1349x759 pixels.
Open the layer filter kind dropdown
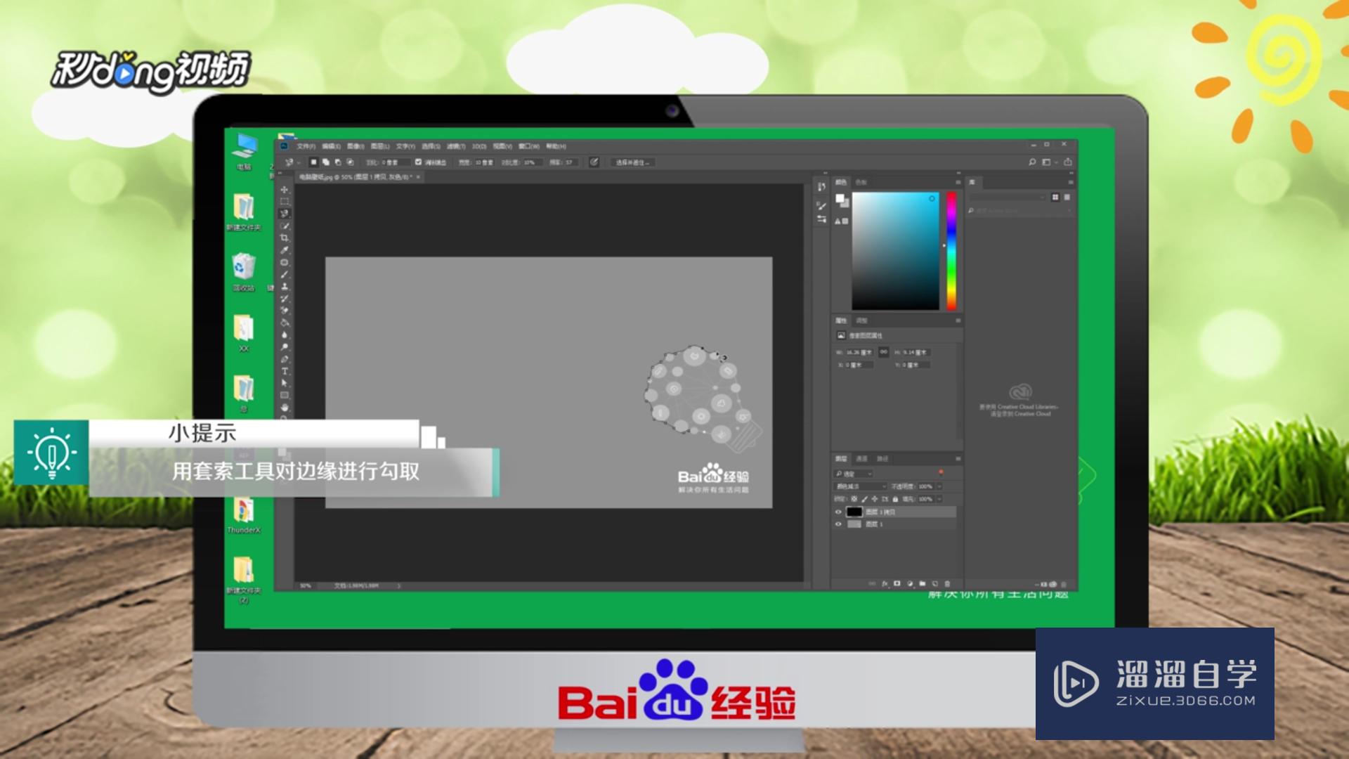[x=854, y=474]
